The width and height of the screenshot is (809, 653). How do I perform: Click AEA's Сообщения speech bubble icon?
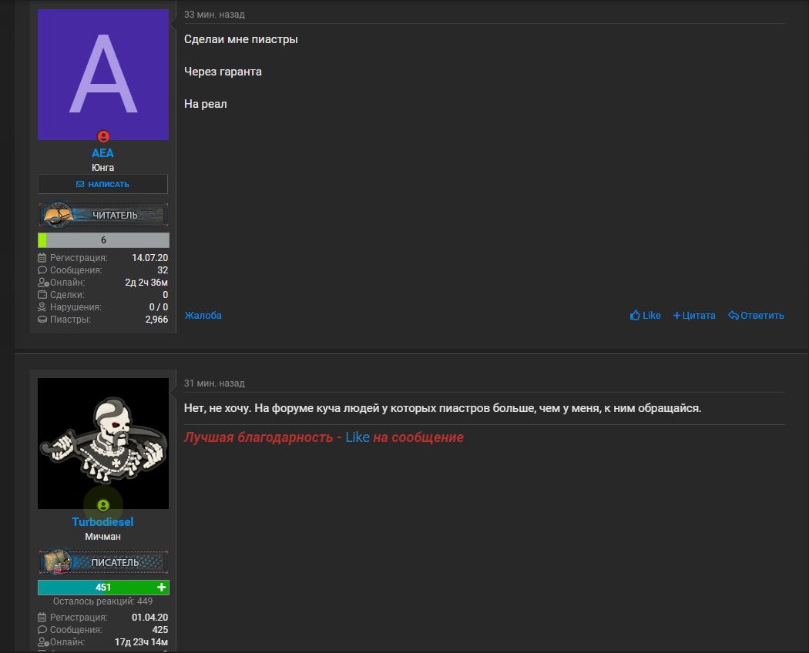tap(42, 270)
